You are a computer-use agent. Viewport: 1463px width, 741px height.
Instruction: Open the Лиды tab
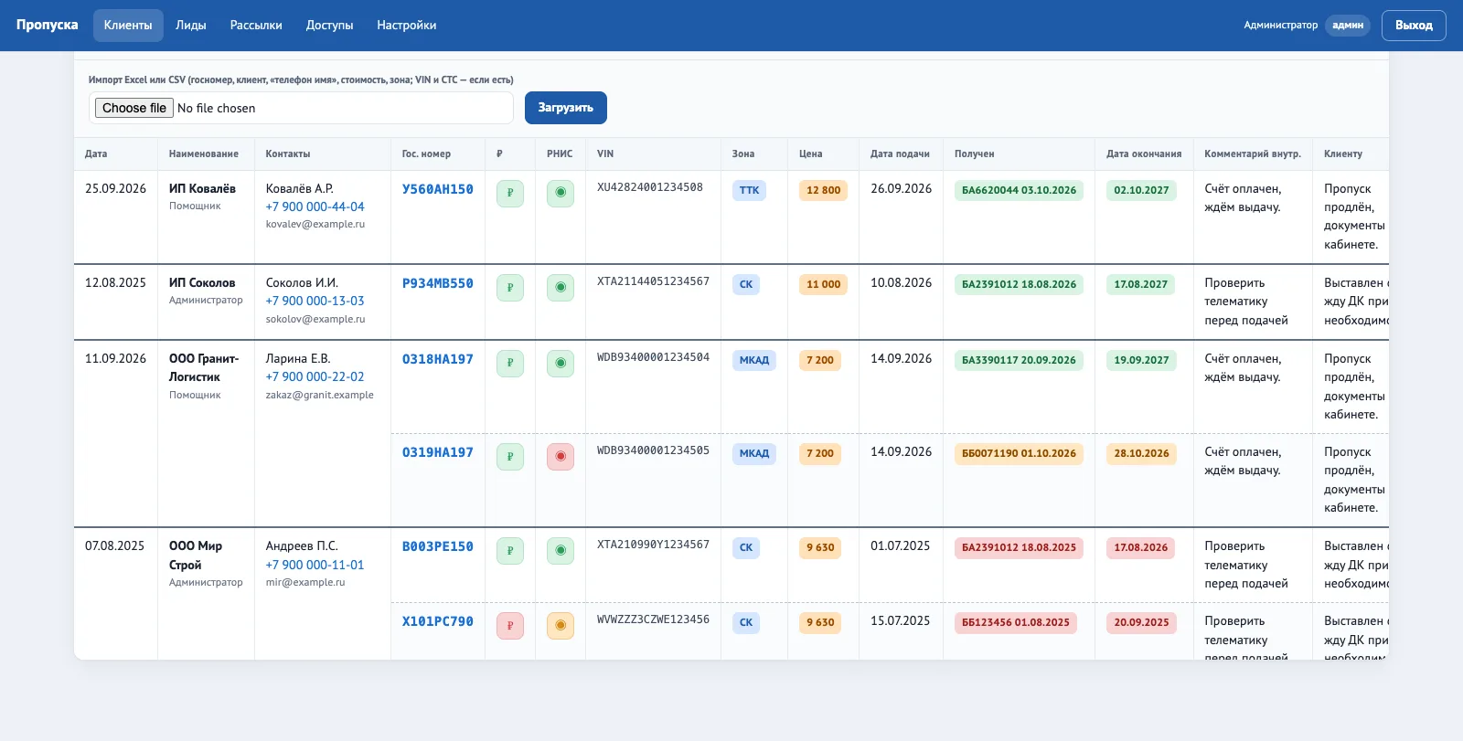(191, 26)
